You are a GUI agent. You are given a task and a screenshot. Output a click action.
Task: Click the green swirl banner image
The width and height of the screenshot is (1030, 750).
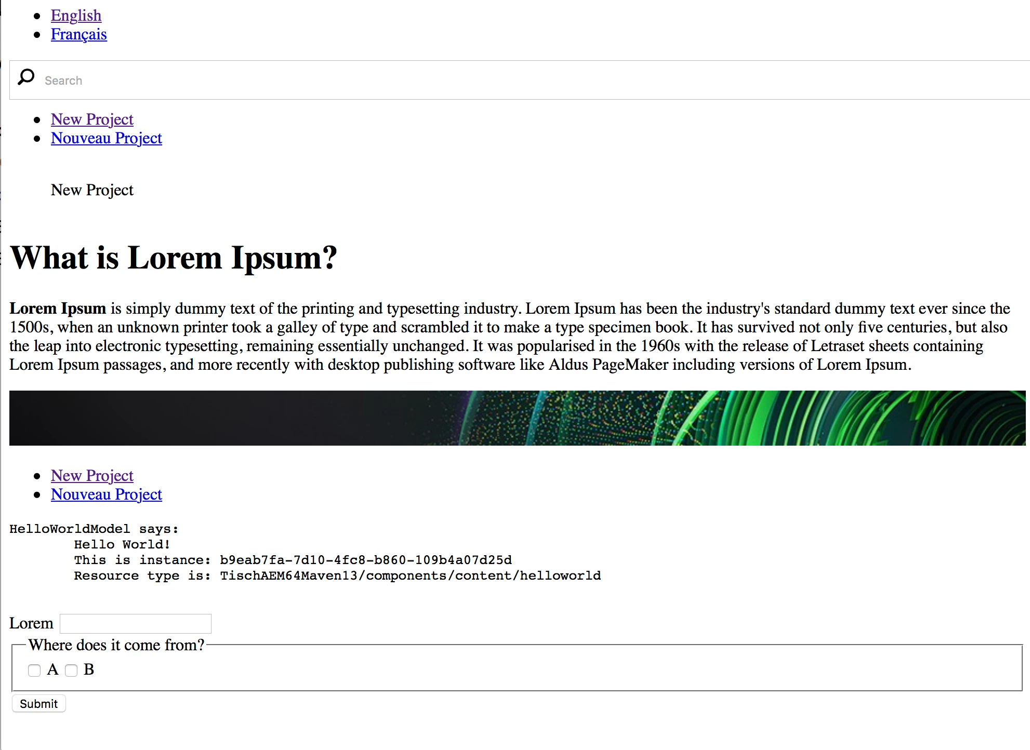517,418
